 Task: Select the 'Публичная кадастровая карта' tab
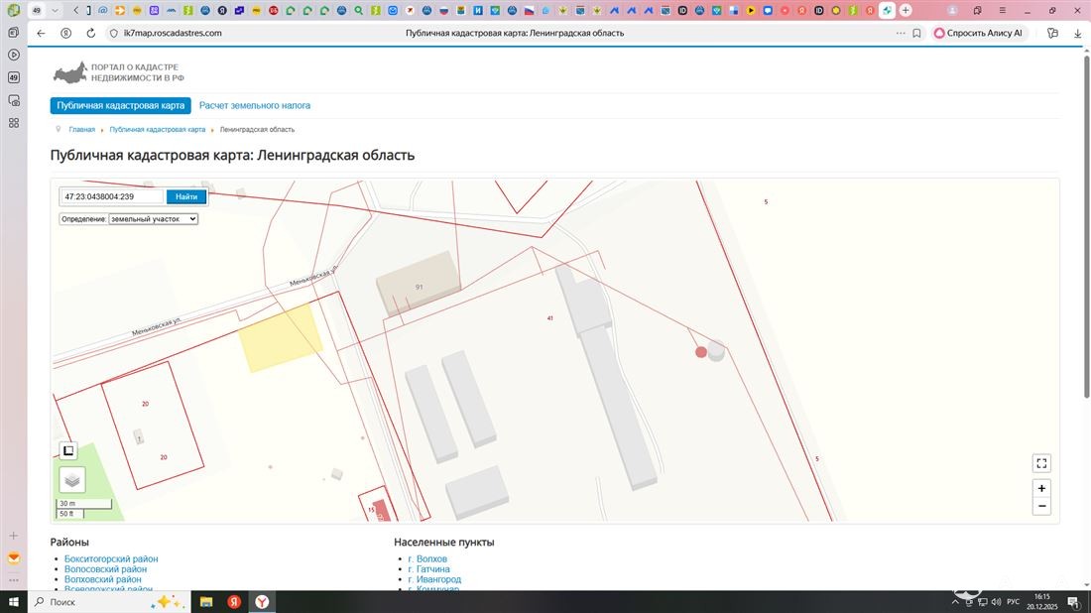click(x=120, y=105)
